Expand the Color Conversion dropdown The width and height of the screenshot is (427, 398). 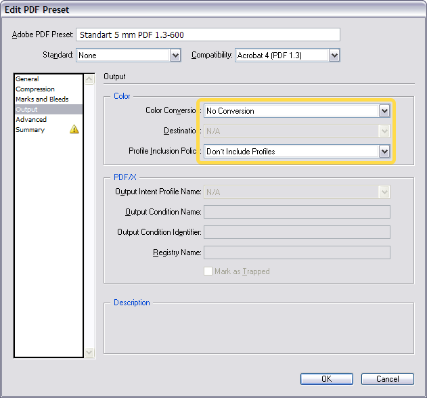297,111
